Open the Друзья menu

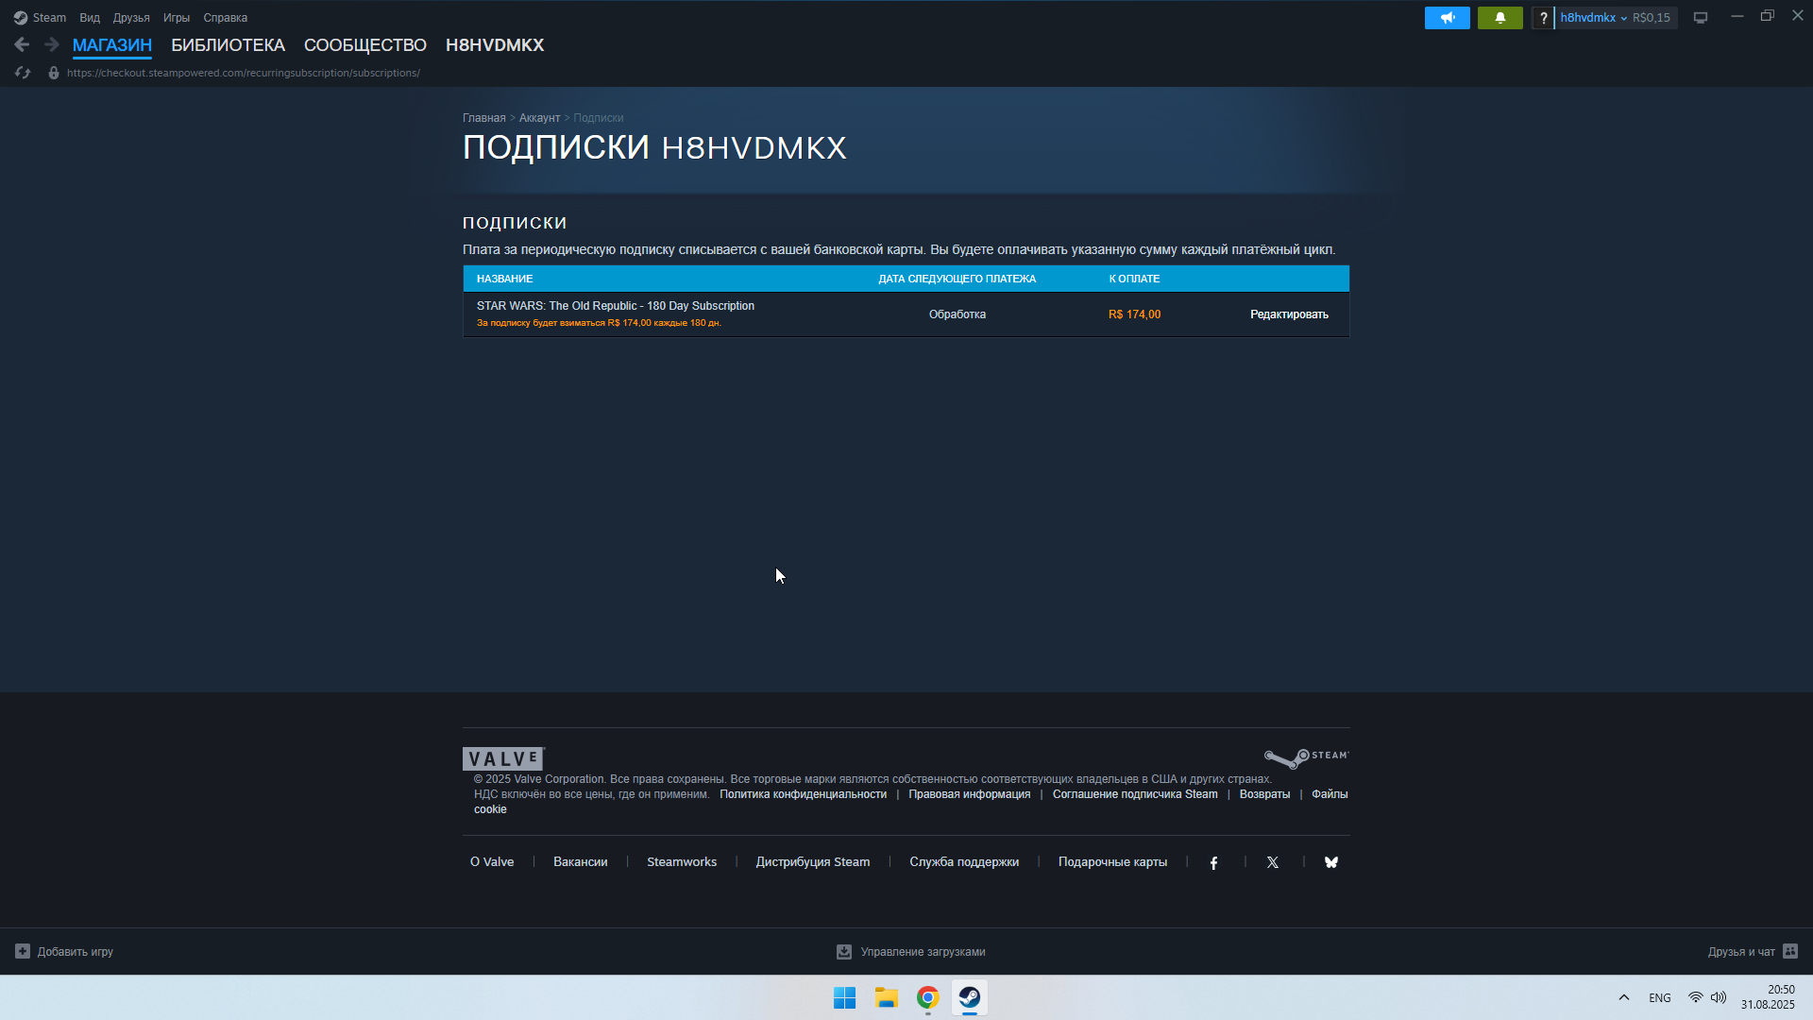pos(131,18)
